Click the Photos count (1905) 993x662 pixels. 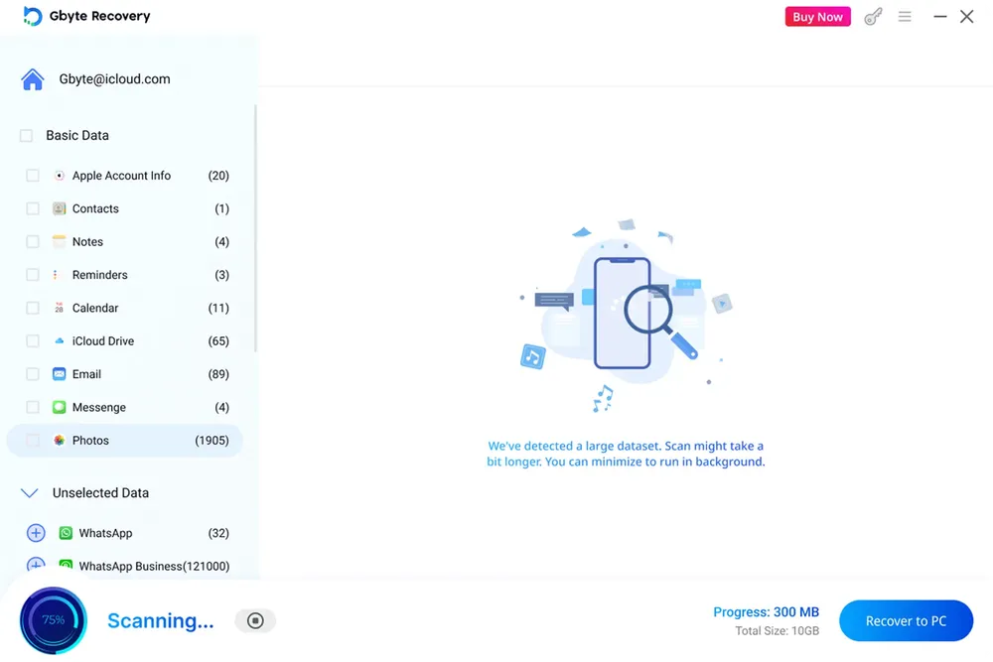(212, 441)
